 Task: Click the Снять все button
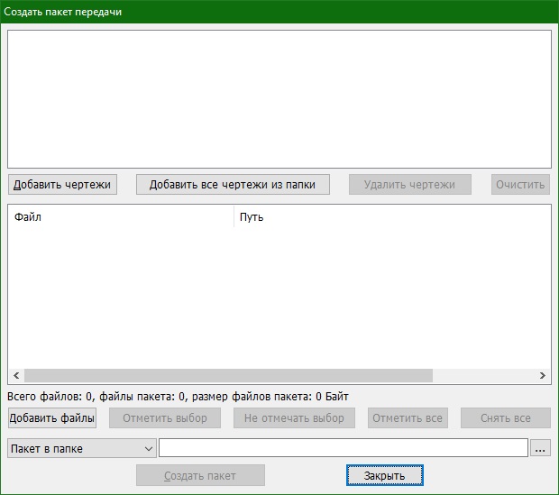(506, 418)
